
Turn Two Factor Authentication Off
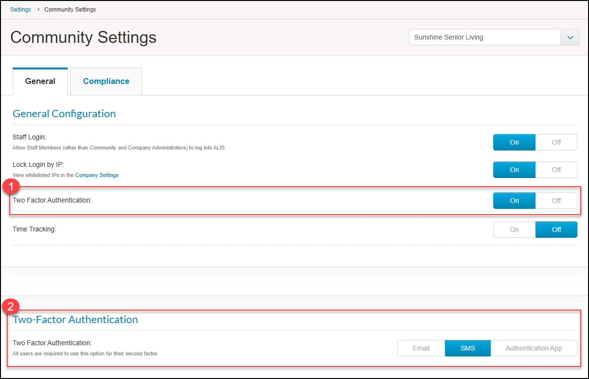(556, 201)
